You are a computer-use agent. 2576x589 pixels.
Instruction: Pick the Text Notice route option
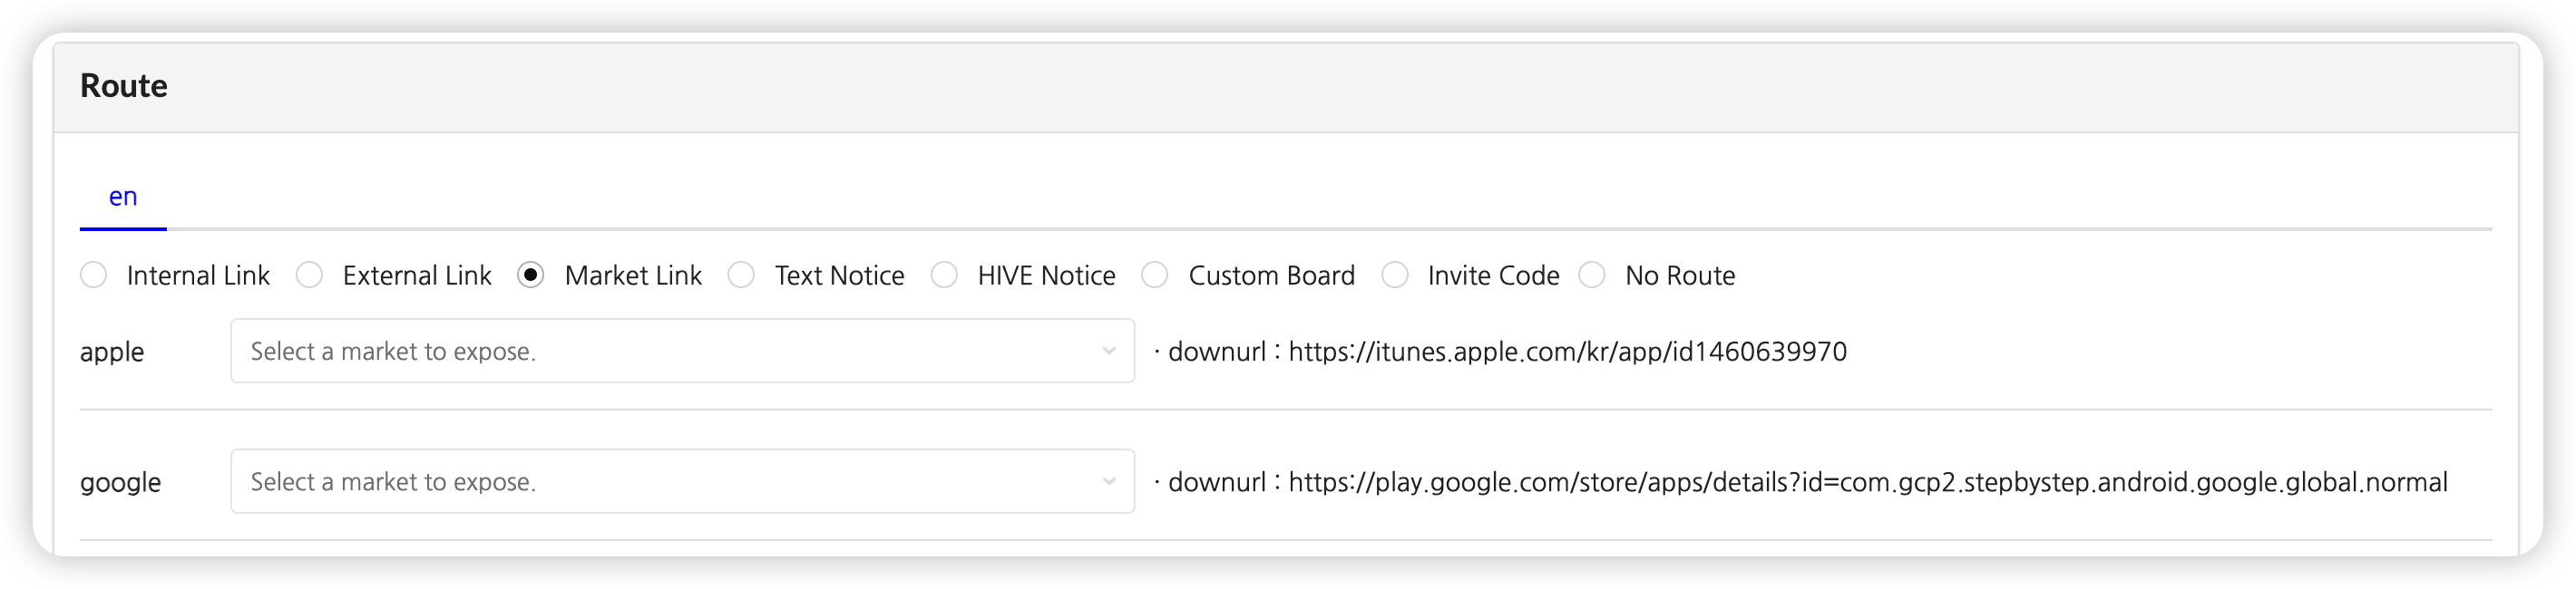point(741,275)
